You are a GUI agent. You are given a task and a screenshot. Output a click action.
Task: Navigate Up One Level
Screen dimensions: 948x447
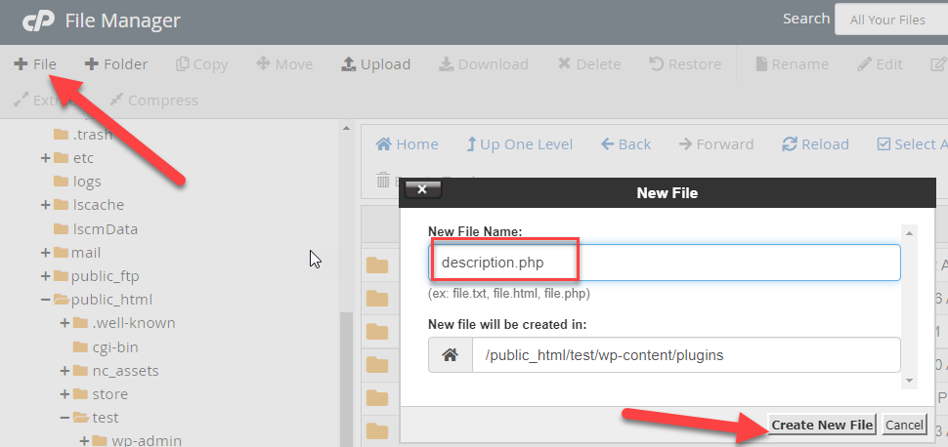pyautogui.click(x=519, y=144)
